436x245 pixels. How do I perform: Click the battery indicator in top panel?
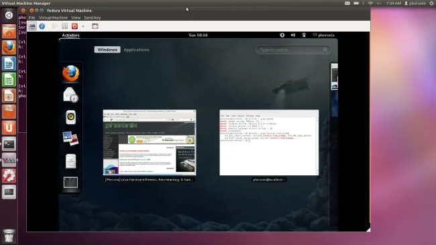[356, 3]
